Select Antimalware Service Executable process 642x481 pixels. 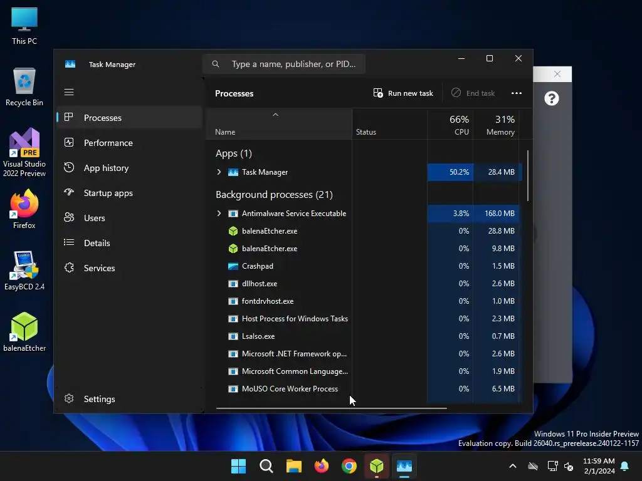[x=364, y=214]
